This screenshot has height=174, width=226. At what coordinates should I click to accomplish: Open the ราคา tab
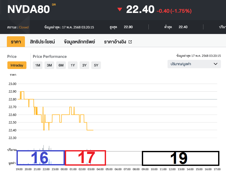pyautogui.click(x=16, y=42)
